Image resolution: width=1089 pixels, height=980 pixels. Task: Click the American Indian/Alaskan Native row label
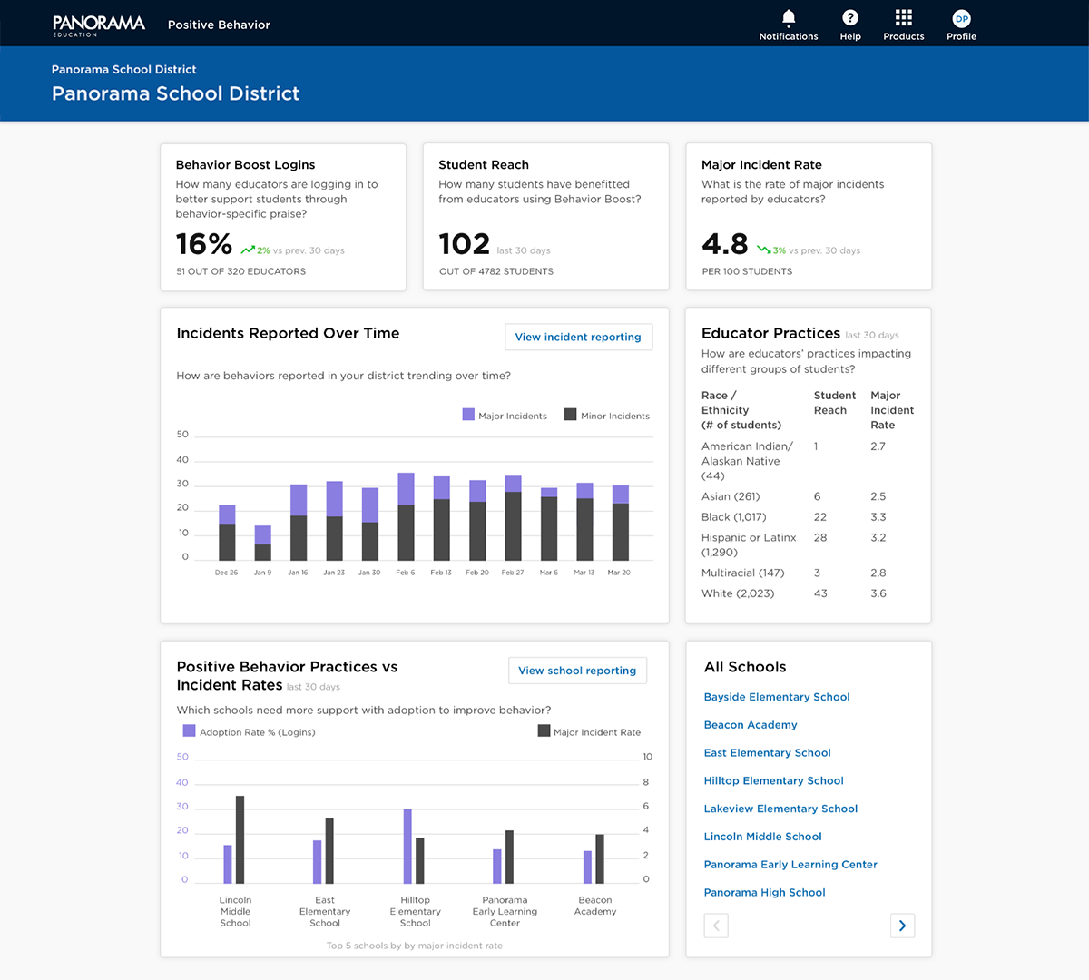coord(747,461)
